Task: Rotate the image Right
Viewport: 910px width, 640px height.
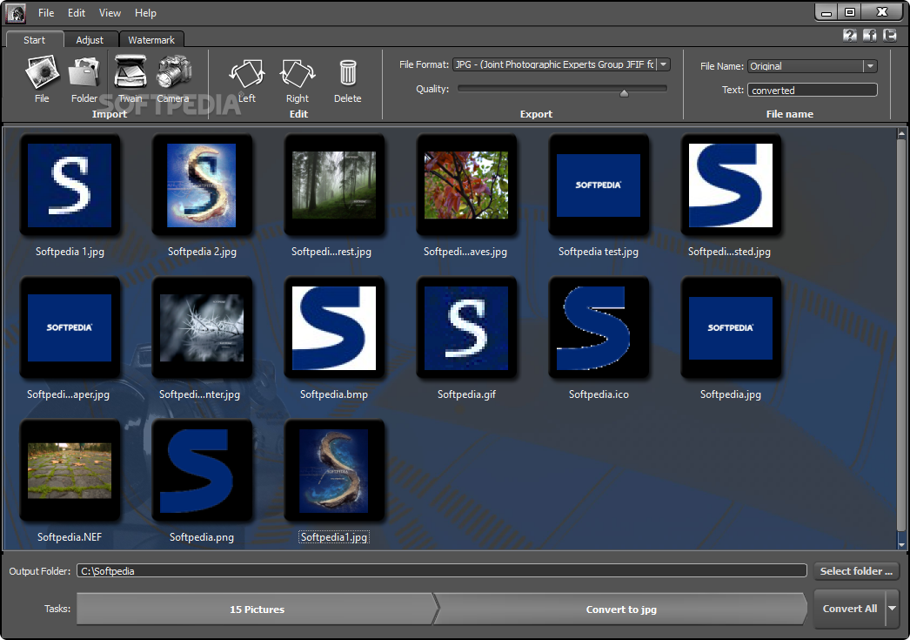Action: (297, 77)
